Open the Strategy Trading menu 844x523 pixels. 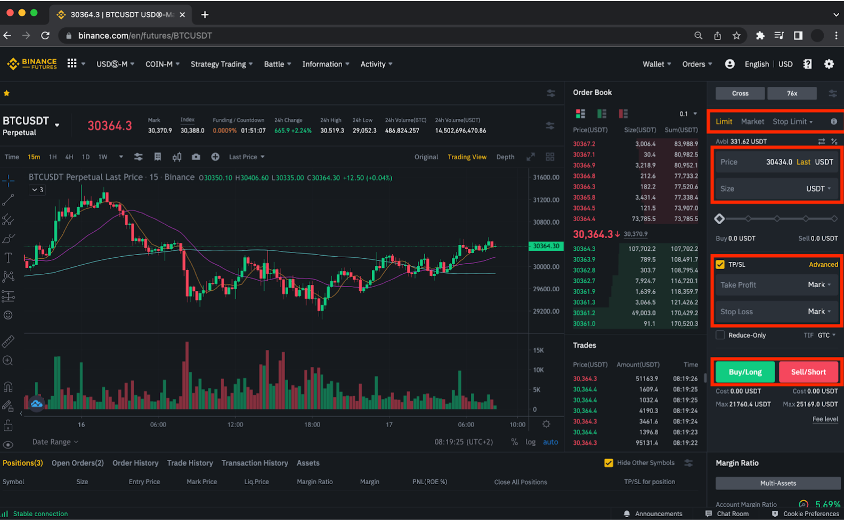tap(222, 64)
